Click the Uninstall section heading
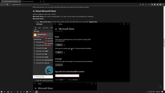 click(x=58, y=59)
